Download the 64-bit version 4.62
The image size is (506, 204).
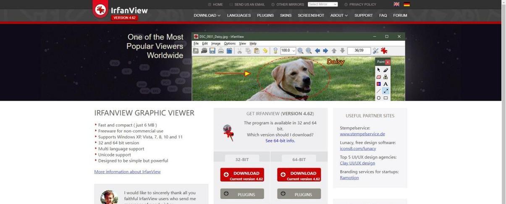(x=299, y=175)
